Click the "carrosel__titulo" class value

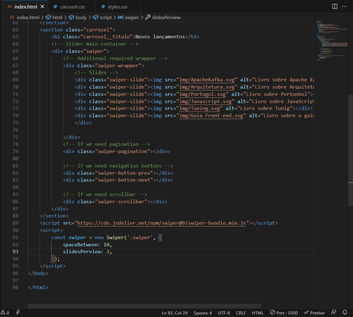pyautogui.click(x=106, y=37)
